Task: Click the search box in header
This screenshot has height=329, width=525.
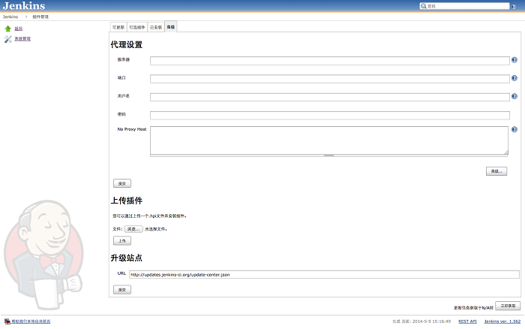Action: [464, 6]
